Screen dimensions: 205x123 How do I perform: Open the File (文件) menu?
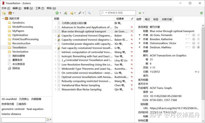tap(6, 8)
